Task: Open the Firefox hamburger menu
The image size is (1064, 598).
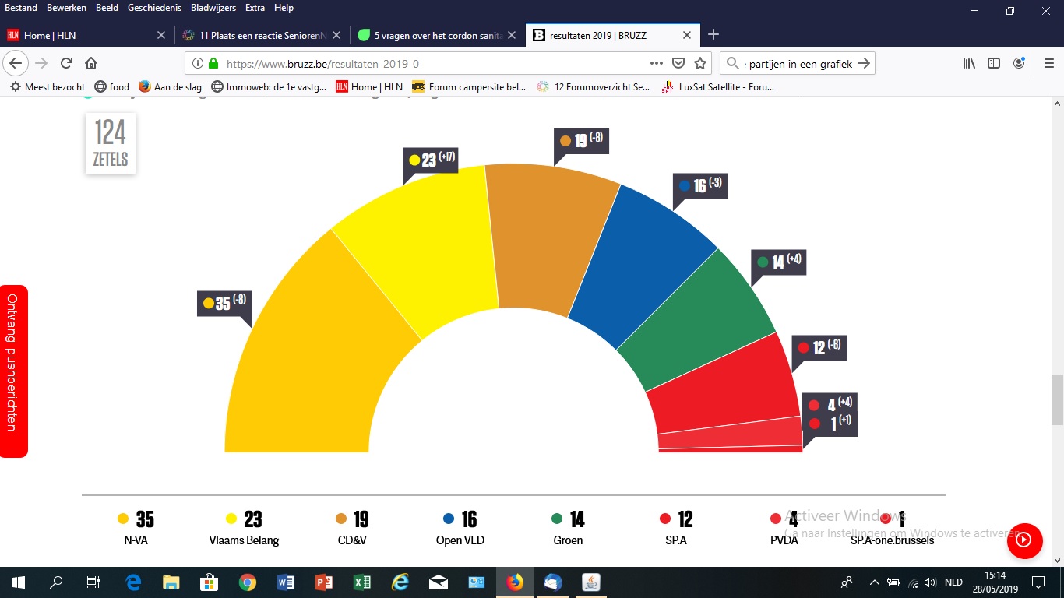Action: click(x=1048, y=64)
